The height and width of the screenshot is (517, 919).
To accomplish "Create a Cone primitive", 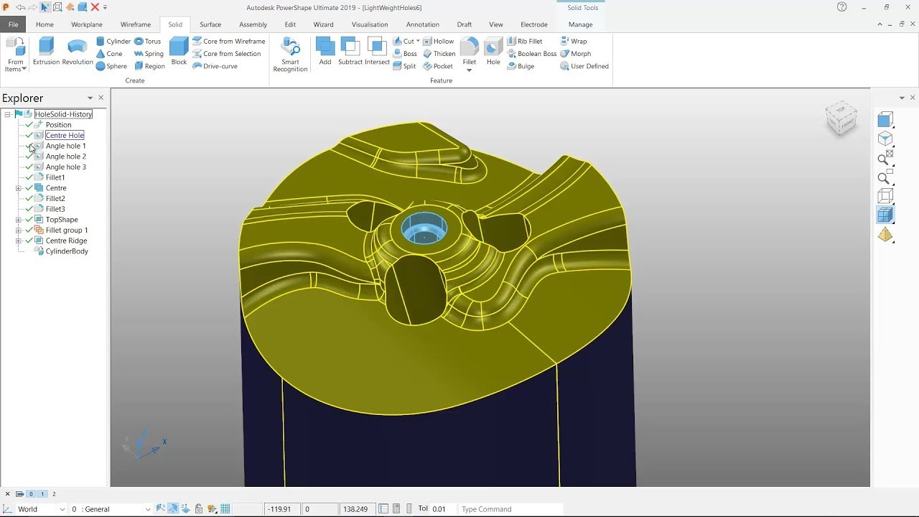I will (109, 54).
